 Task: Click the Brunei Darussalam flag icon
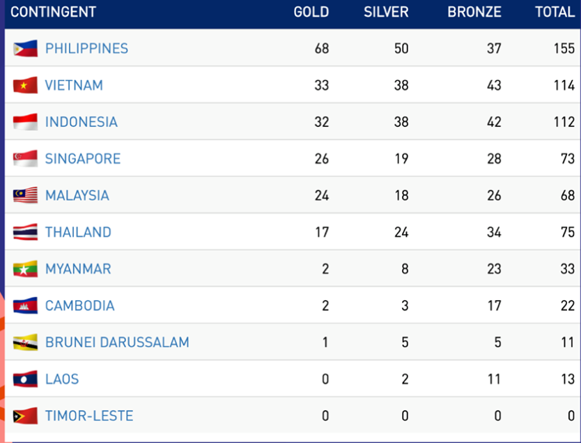26,343
